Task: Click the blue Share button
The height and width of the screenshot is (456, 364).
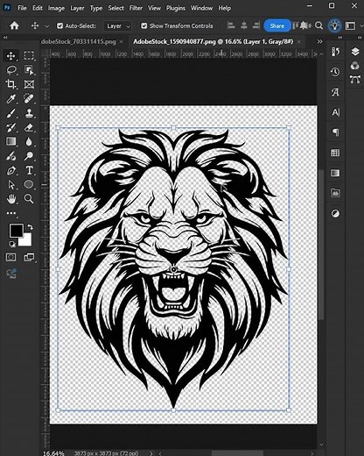Action: pyautogui.click(x=277, y=25)
